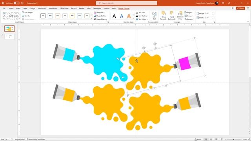Open the Edit Shape menu
The height and width of the screenshot is (141, 251).
coord(27,13)
